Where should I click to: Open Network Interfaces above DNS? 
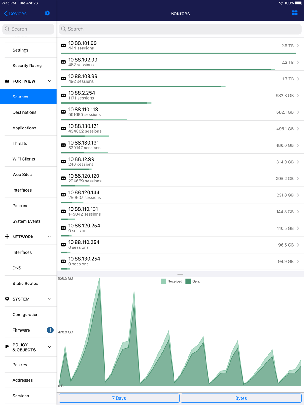(x=28, y=252)
